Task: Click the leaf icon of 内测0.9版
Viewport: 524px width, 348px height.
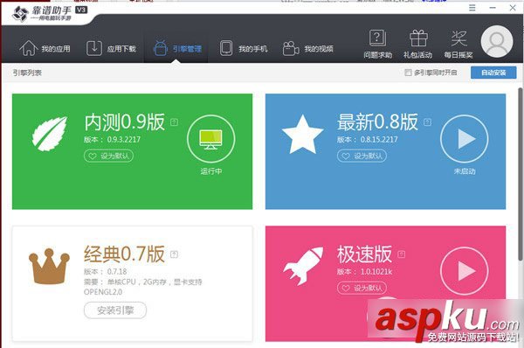Action: (50, 134)
